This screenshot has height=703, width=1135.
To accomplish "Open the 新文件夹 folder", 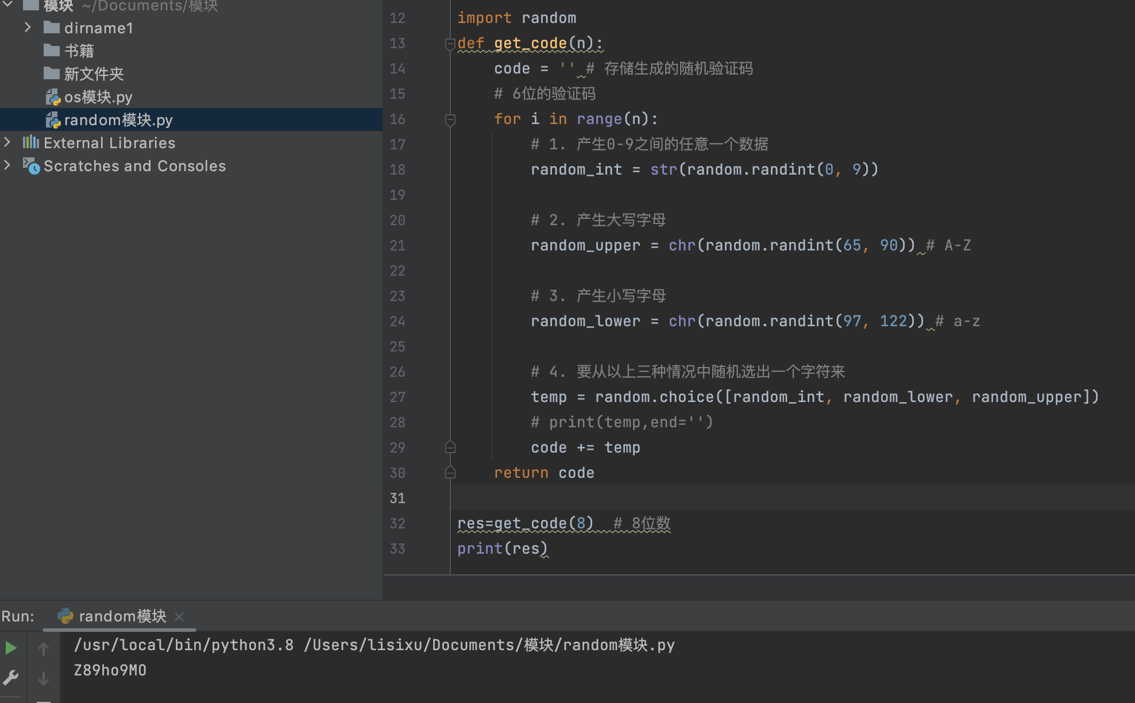I will coord(94,74).
